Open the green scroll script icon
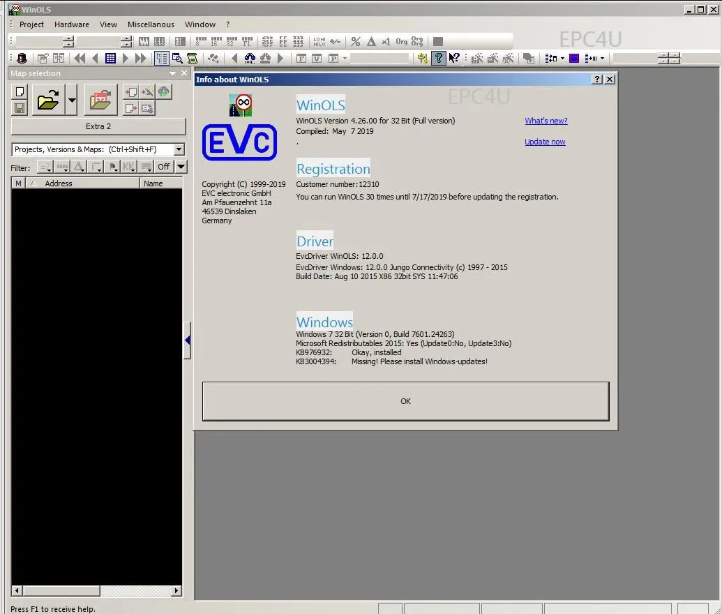Screen dimensions: 722x614 (x=192, y=59)
